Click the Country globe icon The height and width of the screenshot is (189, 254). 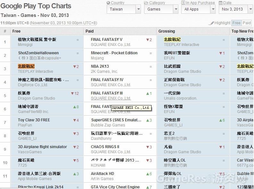pyautogui.click(x=108, y=3)
